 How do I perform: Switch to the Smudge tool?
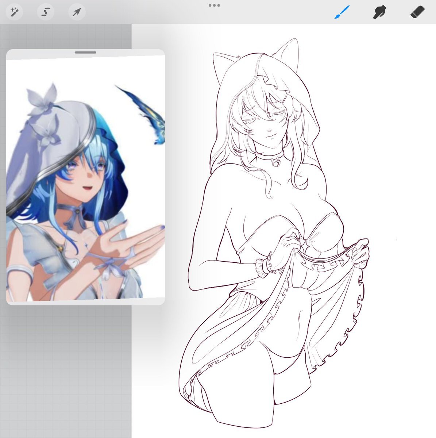pyautogui.click(x=380, y=12)
